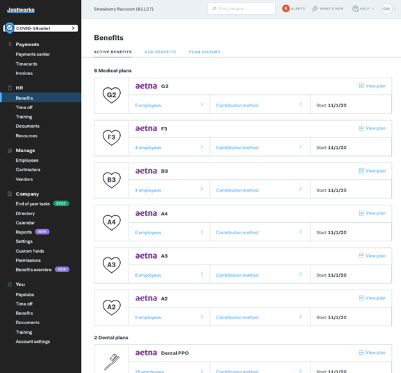View plan for aetna B3

(372, 171)
